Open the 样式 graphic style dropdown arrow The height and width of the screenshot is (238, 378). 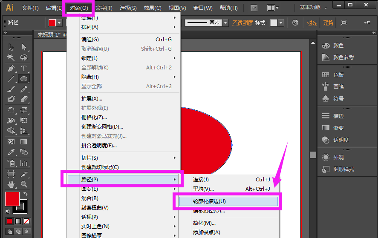(x=280, y=23)
